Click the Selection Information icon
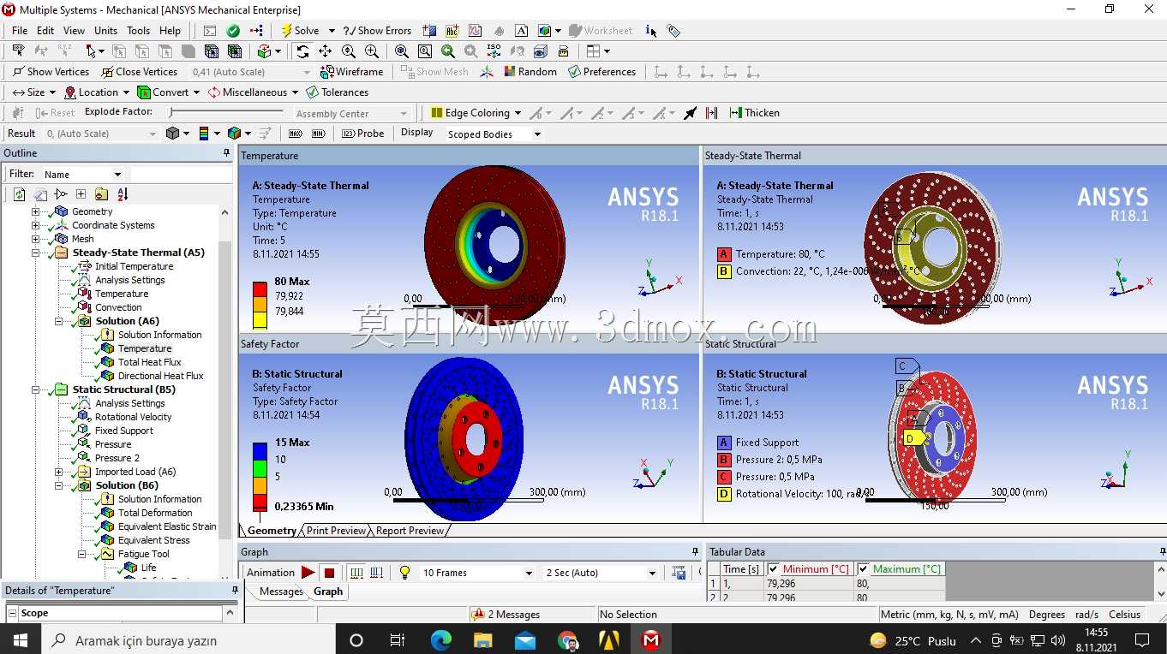 coord(651,31)
